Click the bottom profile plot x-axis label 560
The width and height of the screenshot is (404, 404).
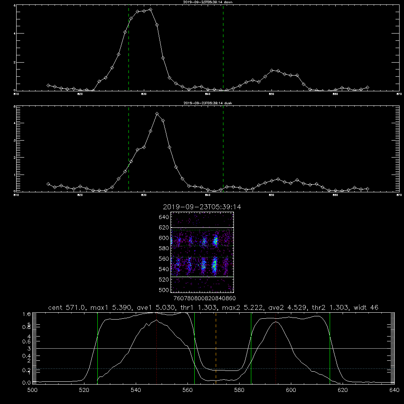pyautogui.click(x=187, y=390)
